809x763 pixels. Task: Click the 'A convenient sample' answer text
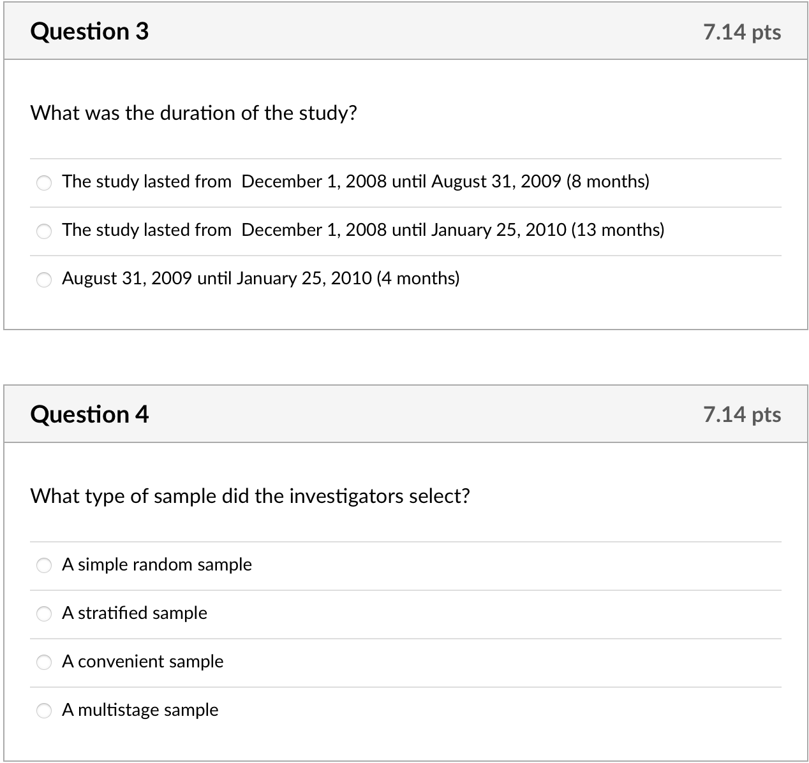coord(142,662)
